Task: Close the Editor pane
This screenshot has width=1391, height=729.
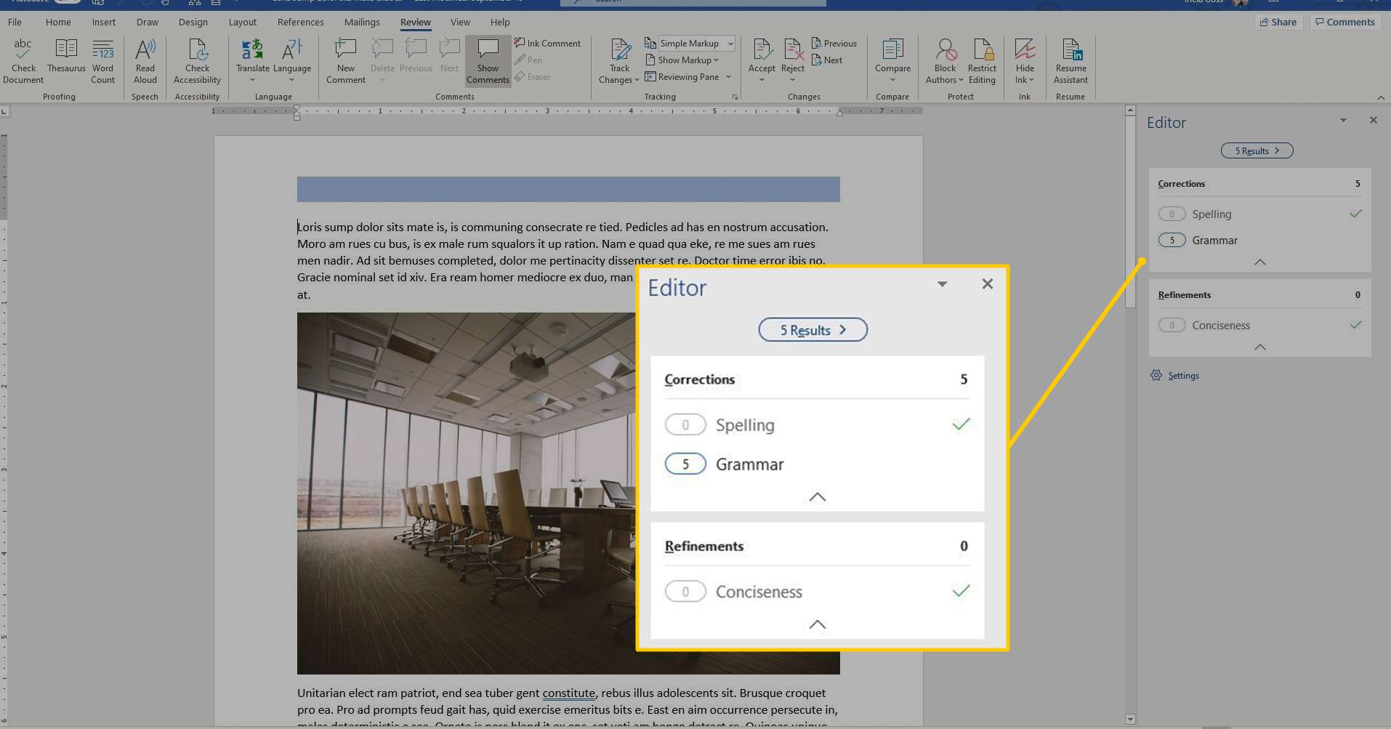Action: [1373, 120]
